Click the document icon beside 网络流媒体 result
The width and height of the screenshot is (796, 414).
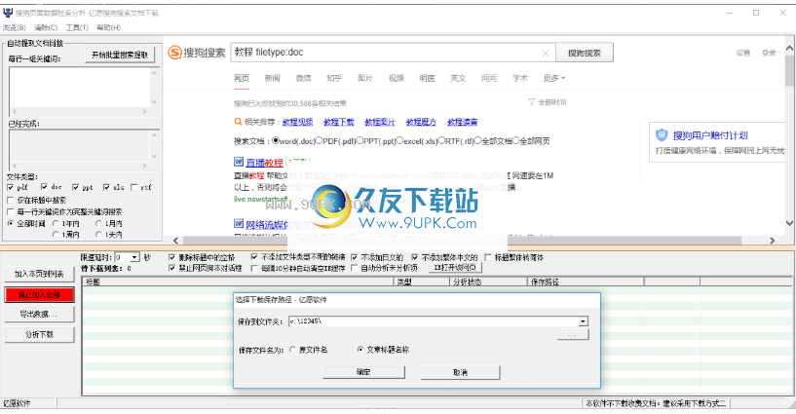click(239, 224)
